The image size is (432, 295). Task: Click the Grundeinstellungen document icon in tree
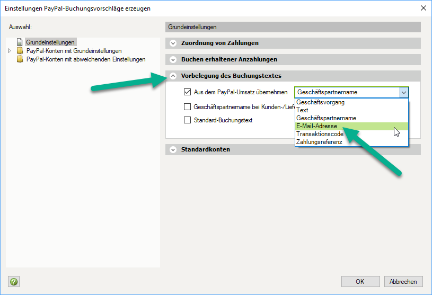(20, 42)
